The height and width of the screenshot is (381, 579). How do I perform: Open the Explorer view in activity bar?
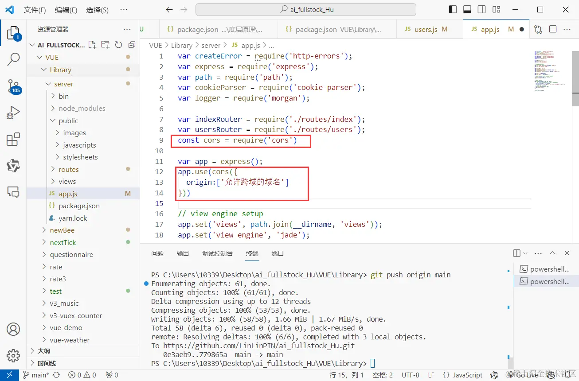pyautogui.click(x=13, y=33)
